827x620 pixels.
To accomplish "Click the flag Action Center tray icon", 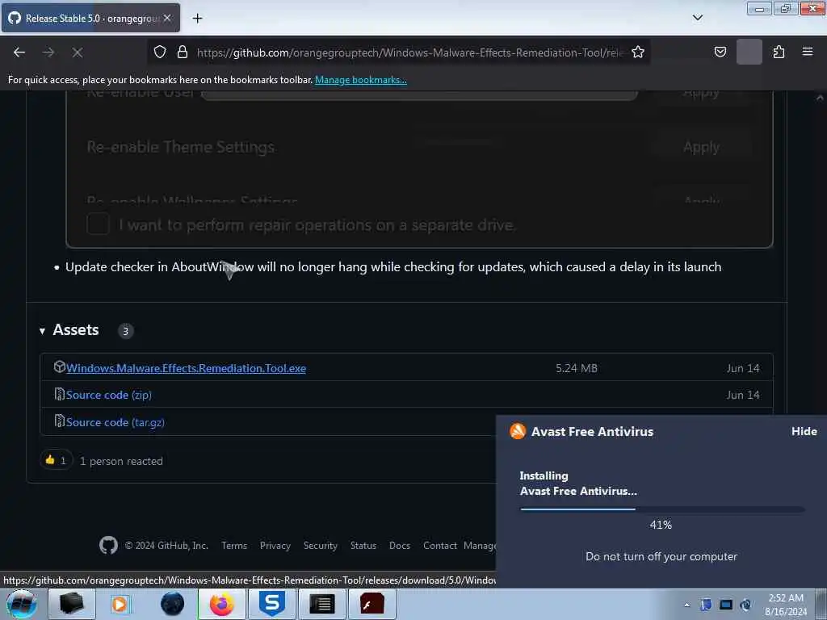I will click(706, 605).
